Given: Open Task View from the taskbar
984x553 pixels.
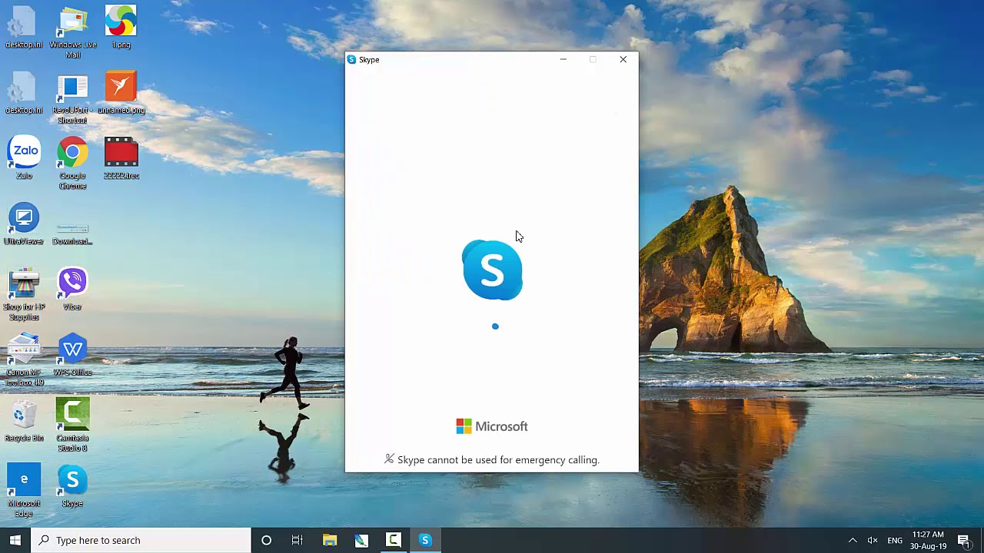Looking at the screenshot, I should pyautogui.click(x=298, y=540).
